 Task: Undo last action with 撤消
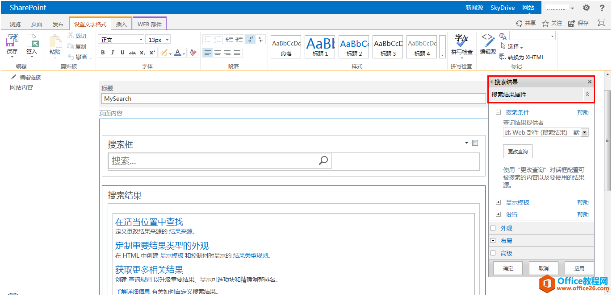77,57
